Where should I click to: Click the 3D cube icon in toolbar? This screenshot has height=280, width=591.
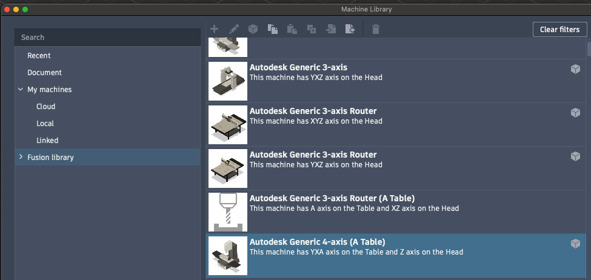[x=253, y=29]
